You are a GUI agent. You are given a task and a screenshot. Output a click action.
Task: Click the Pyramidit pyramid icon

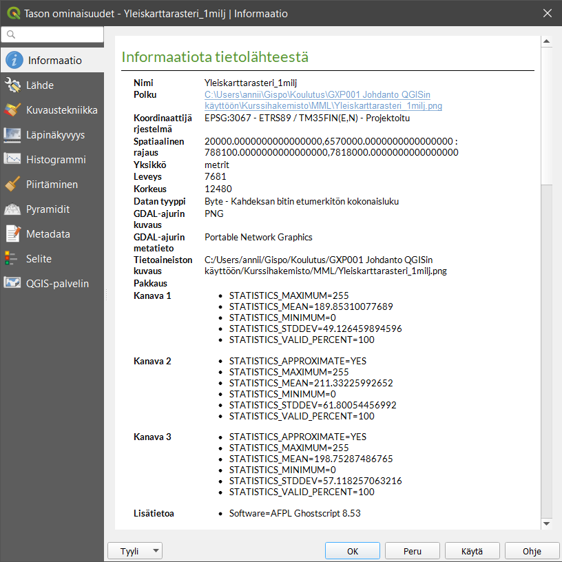click(x=14, y=209)
